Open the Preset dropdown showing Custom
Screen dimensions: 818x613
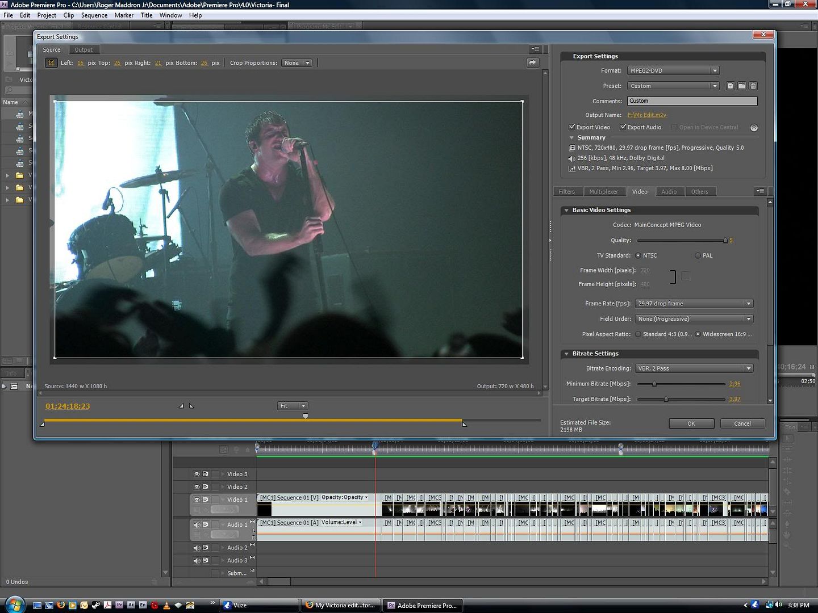[x=674, y=86]
